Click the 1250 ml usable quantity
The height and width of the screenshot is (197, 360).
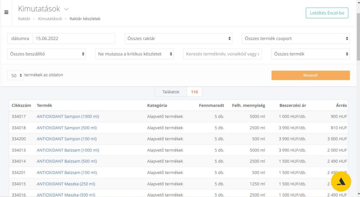(257, 184)
